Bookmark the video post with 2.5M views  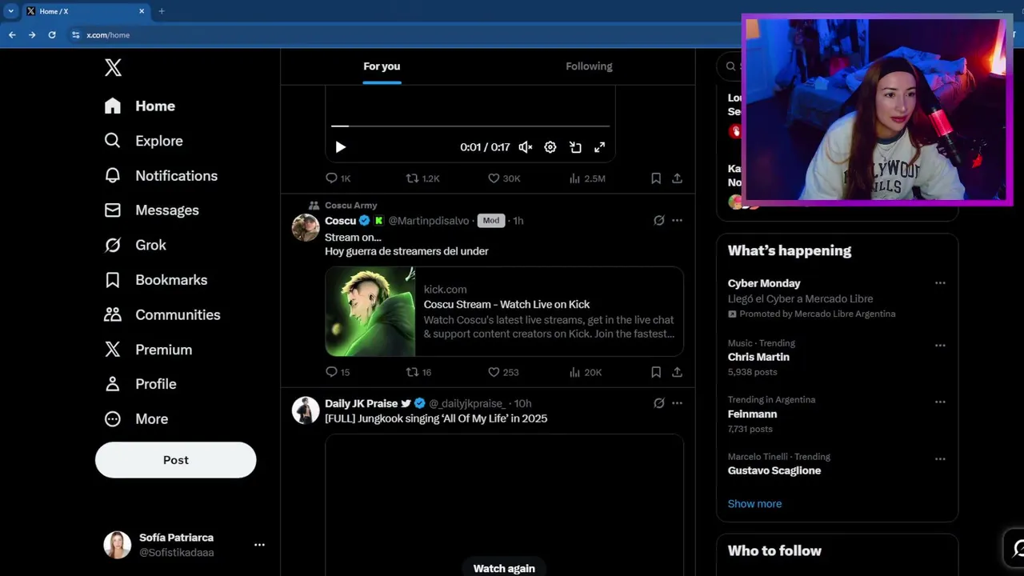click(656, 178)
